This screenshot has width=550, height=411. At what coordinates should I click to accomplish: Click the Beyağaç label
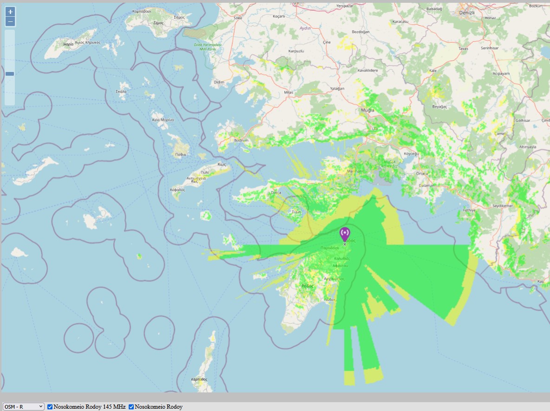coord(439,107)
